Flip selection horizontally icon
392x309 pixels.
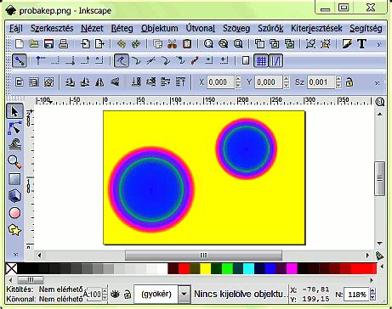[99, 82]
